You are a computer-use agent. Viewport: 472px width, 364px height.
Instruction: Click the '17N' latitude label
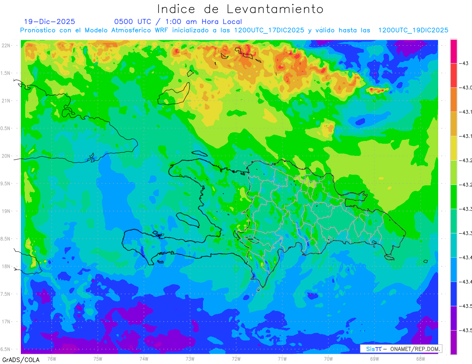[6, 322]
